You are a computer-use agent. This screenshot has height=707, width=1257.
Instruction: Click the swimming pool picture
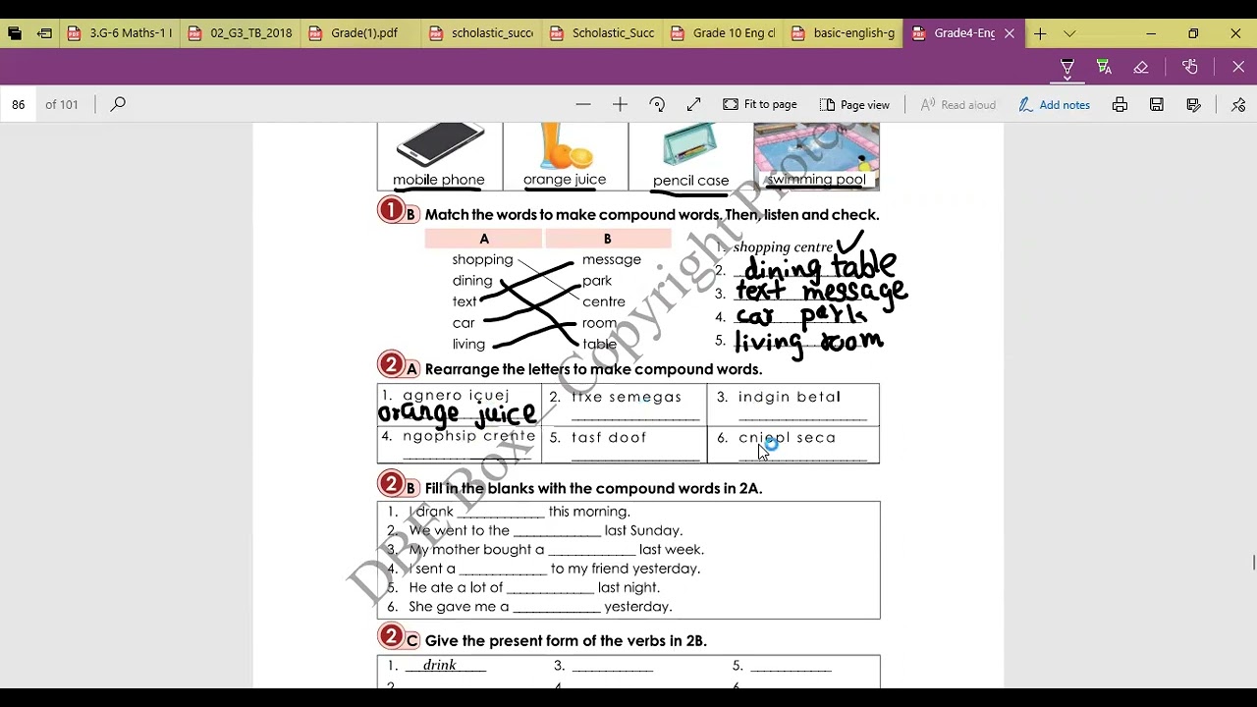(x=816, y=149)
